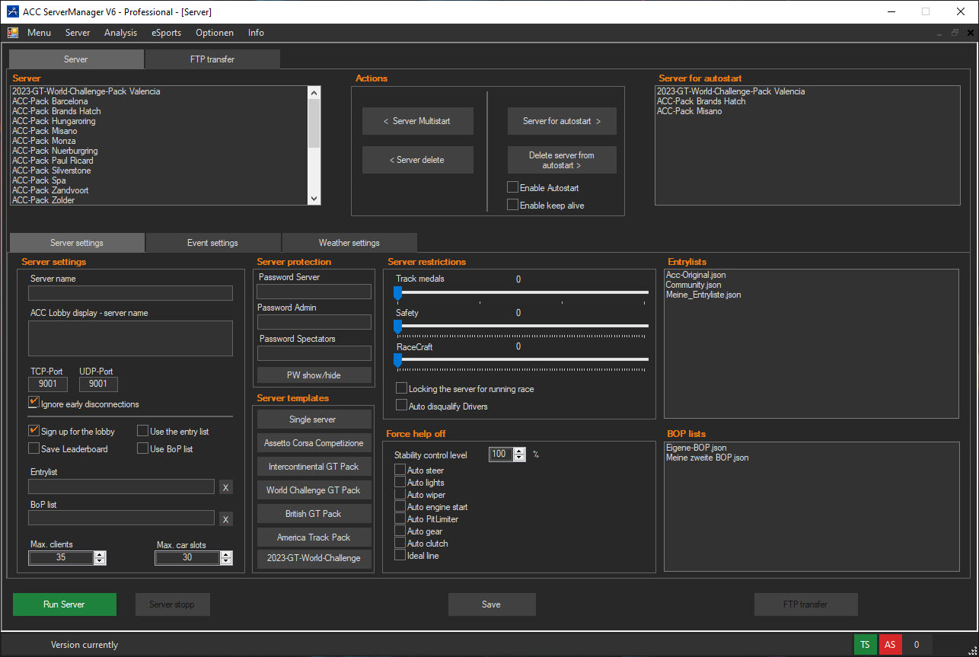Increase Stability control level spinner
The height and width of the screenshot is (657, 979).
pyautogui.click(x=519, y=451)
